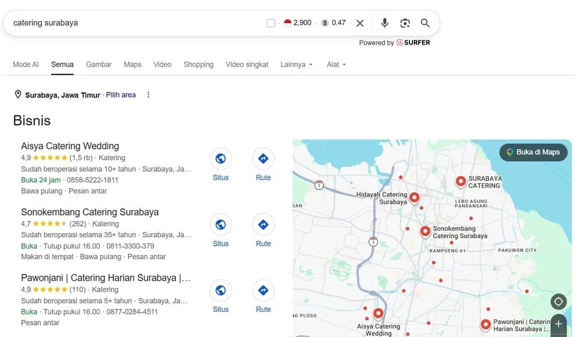The width and height of the screenshot is (575, 337).
Task: Click Pawonjani phone number 0877-0284-4511
Action: coord(132,312)
